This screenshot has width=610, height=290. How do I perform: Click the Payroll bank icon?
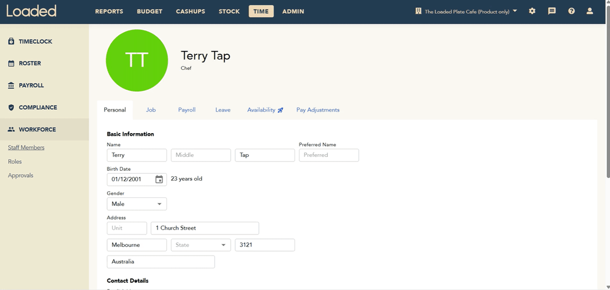[x=11, y=85]
